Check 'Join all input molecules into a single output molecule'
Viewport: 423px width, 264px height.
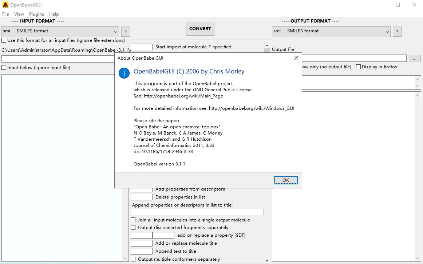coord(133,220)
